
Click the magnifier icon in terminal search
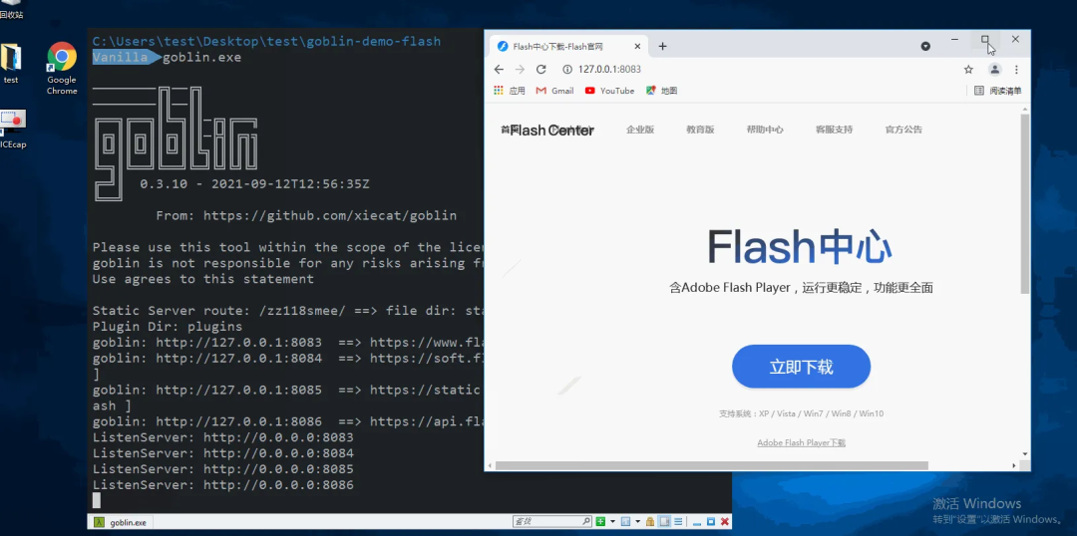point(586,522)
